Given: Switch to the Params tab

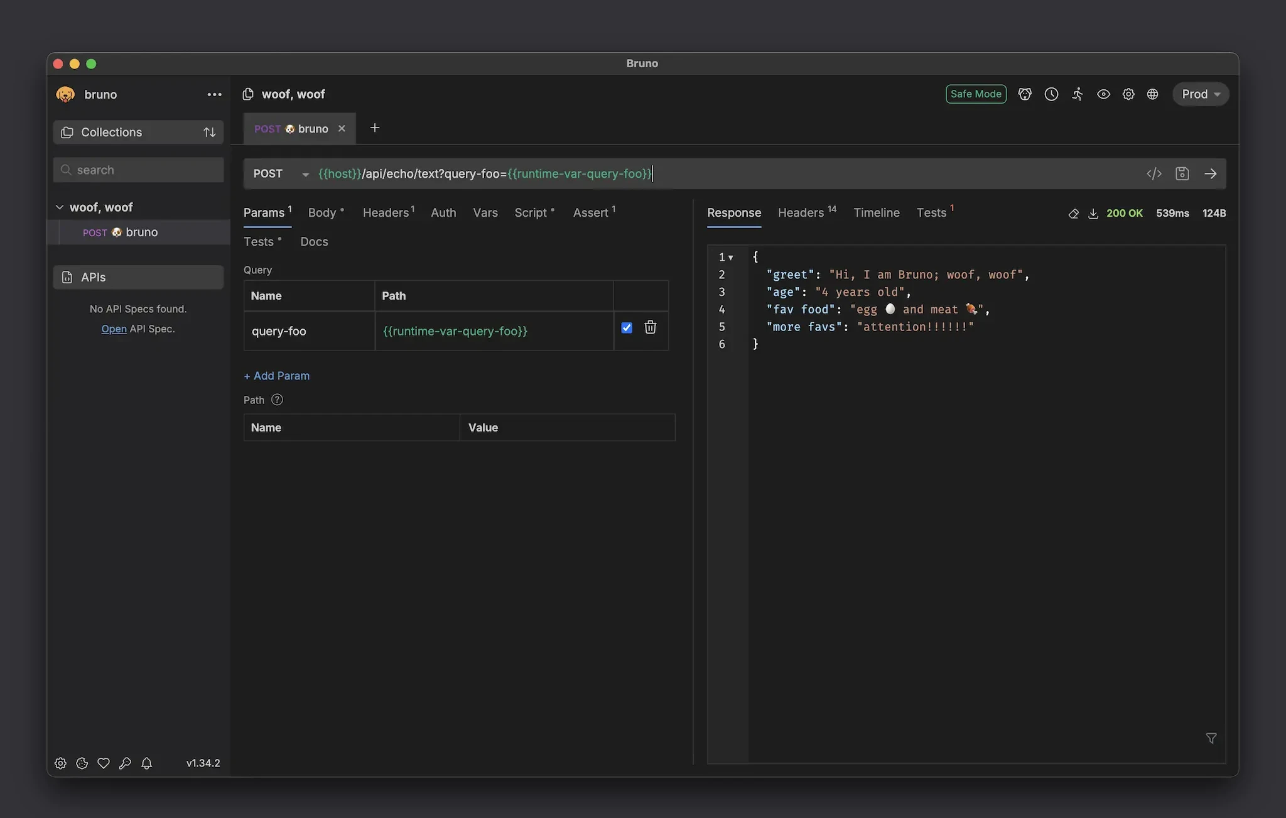Looking at the screenshot, I should coord(267,213).
